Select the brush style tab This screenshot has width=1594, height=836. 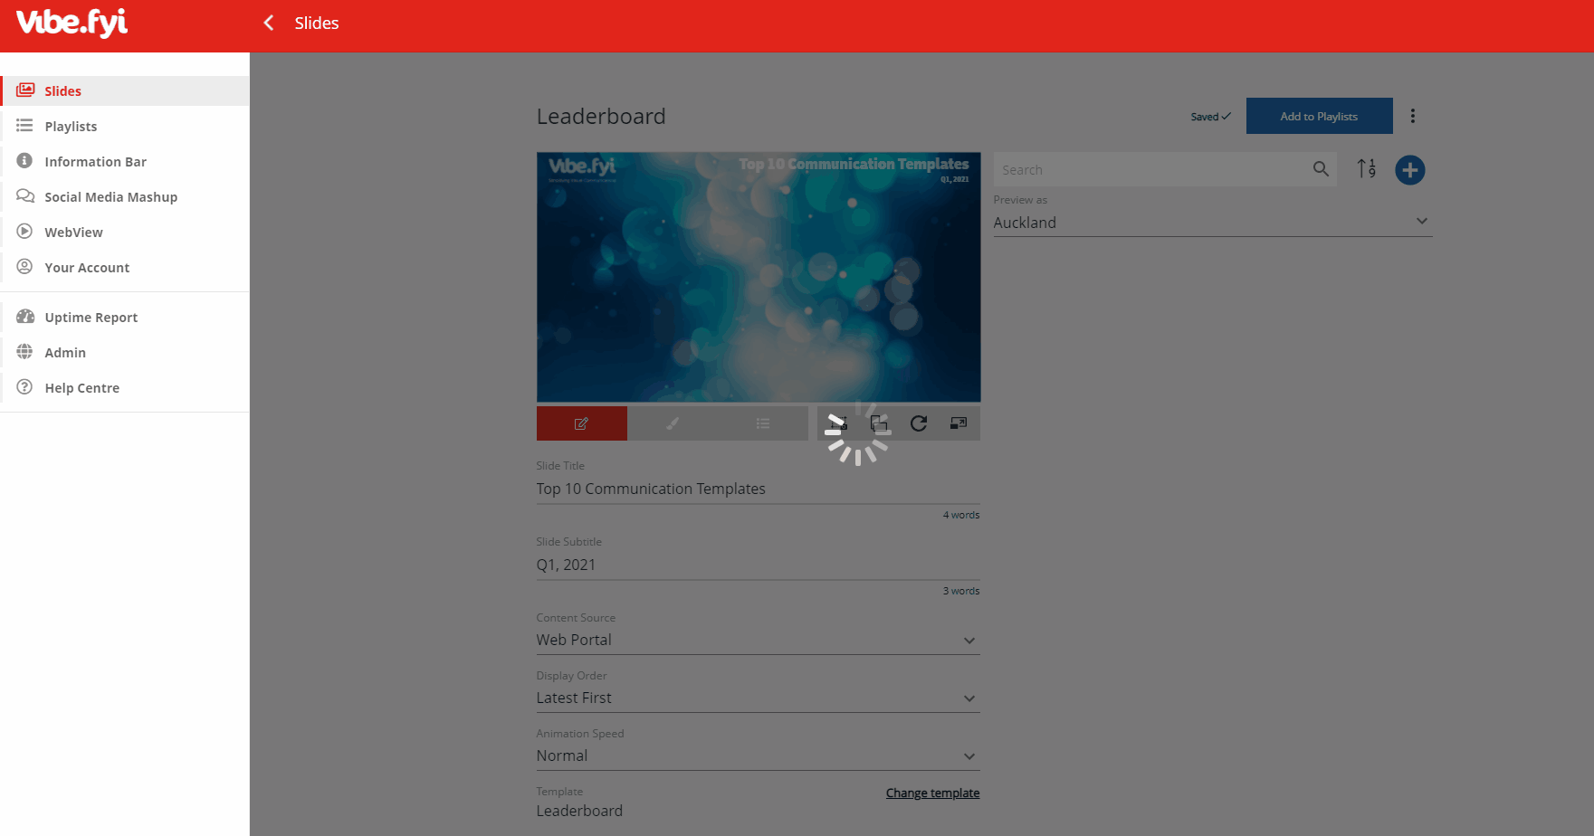point(673,423)
